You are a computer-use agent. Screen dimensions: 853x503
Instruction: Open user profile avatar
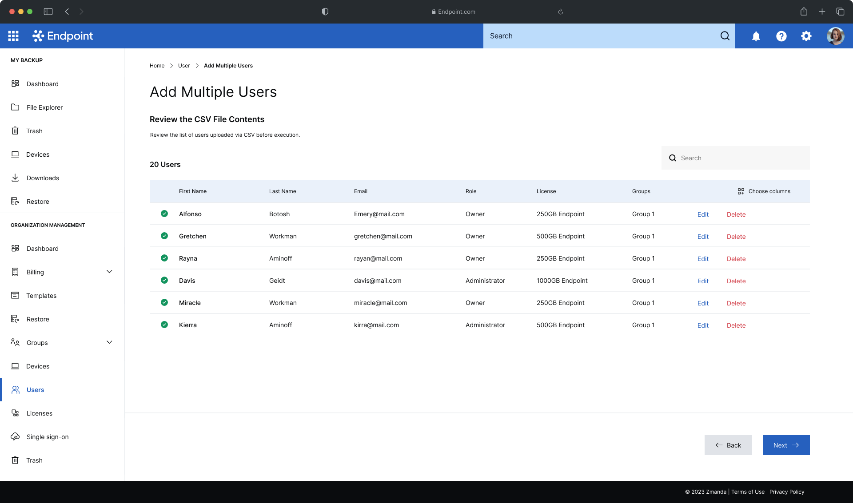point(835,36)
